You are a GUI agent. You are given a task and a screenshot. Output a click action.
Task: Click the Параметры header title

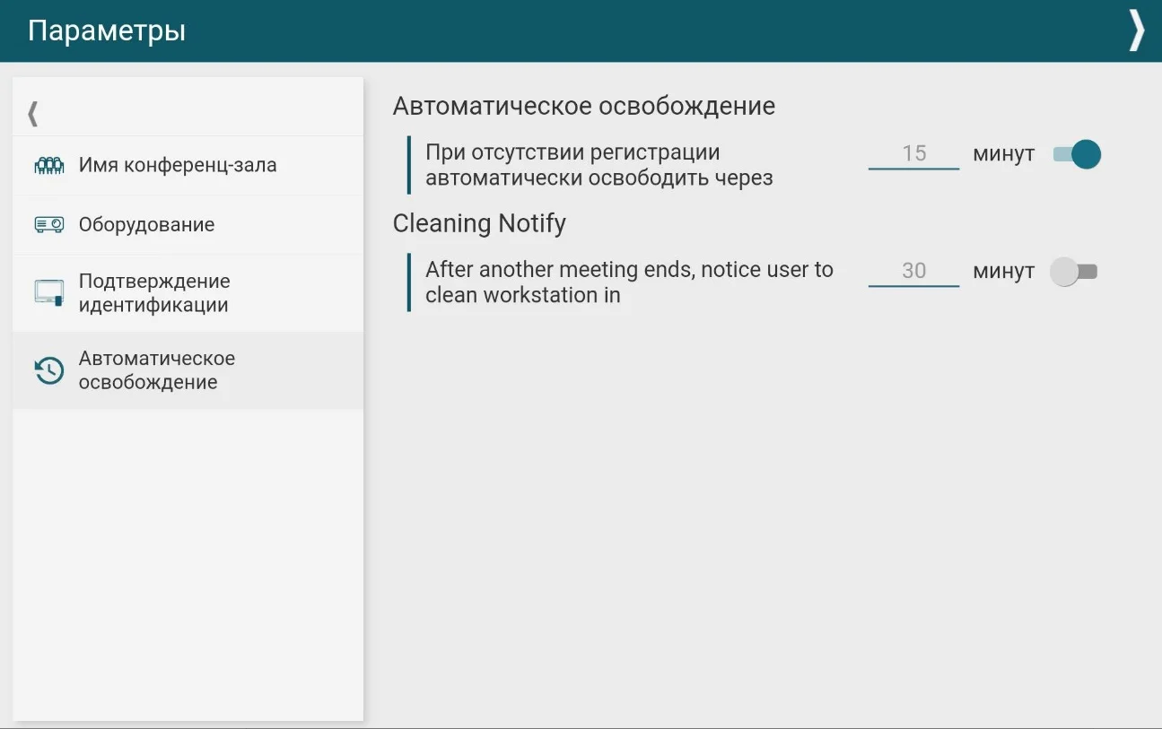click(x=107, y=30)
